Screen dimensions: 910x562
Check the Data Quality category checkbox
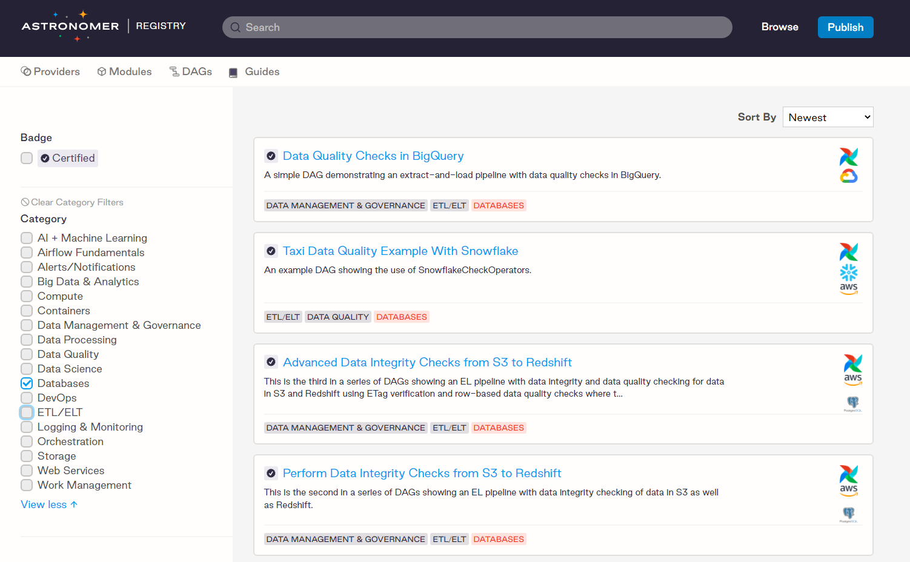click(x=27, y=354)
